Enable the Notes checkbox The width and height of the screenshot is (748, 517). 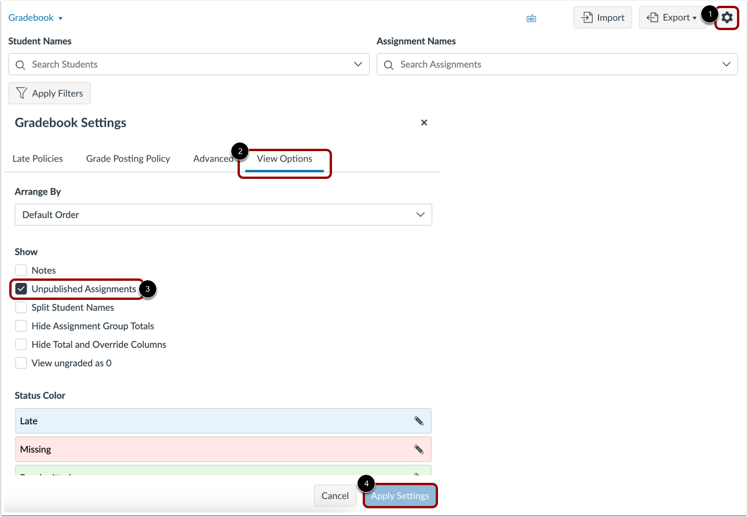coord(21,270)
